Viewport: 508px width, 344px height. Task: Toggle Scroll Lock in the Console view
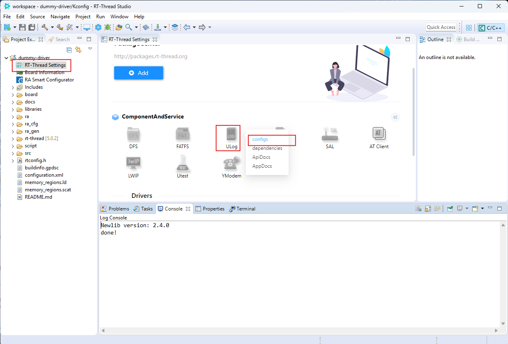click(x=427, y=208)
